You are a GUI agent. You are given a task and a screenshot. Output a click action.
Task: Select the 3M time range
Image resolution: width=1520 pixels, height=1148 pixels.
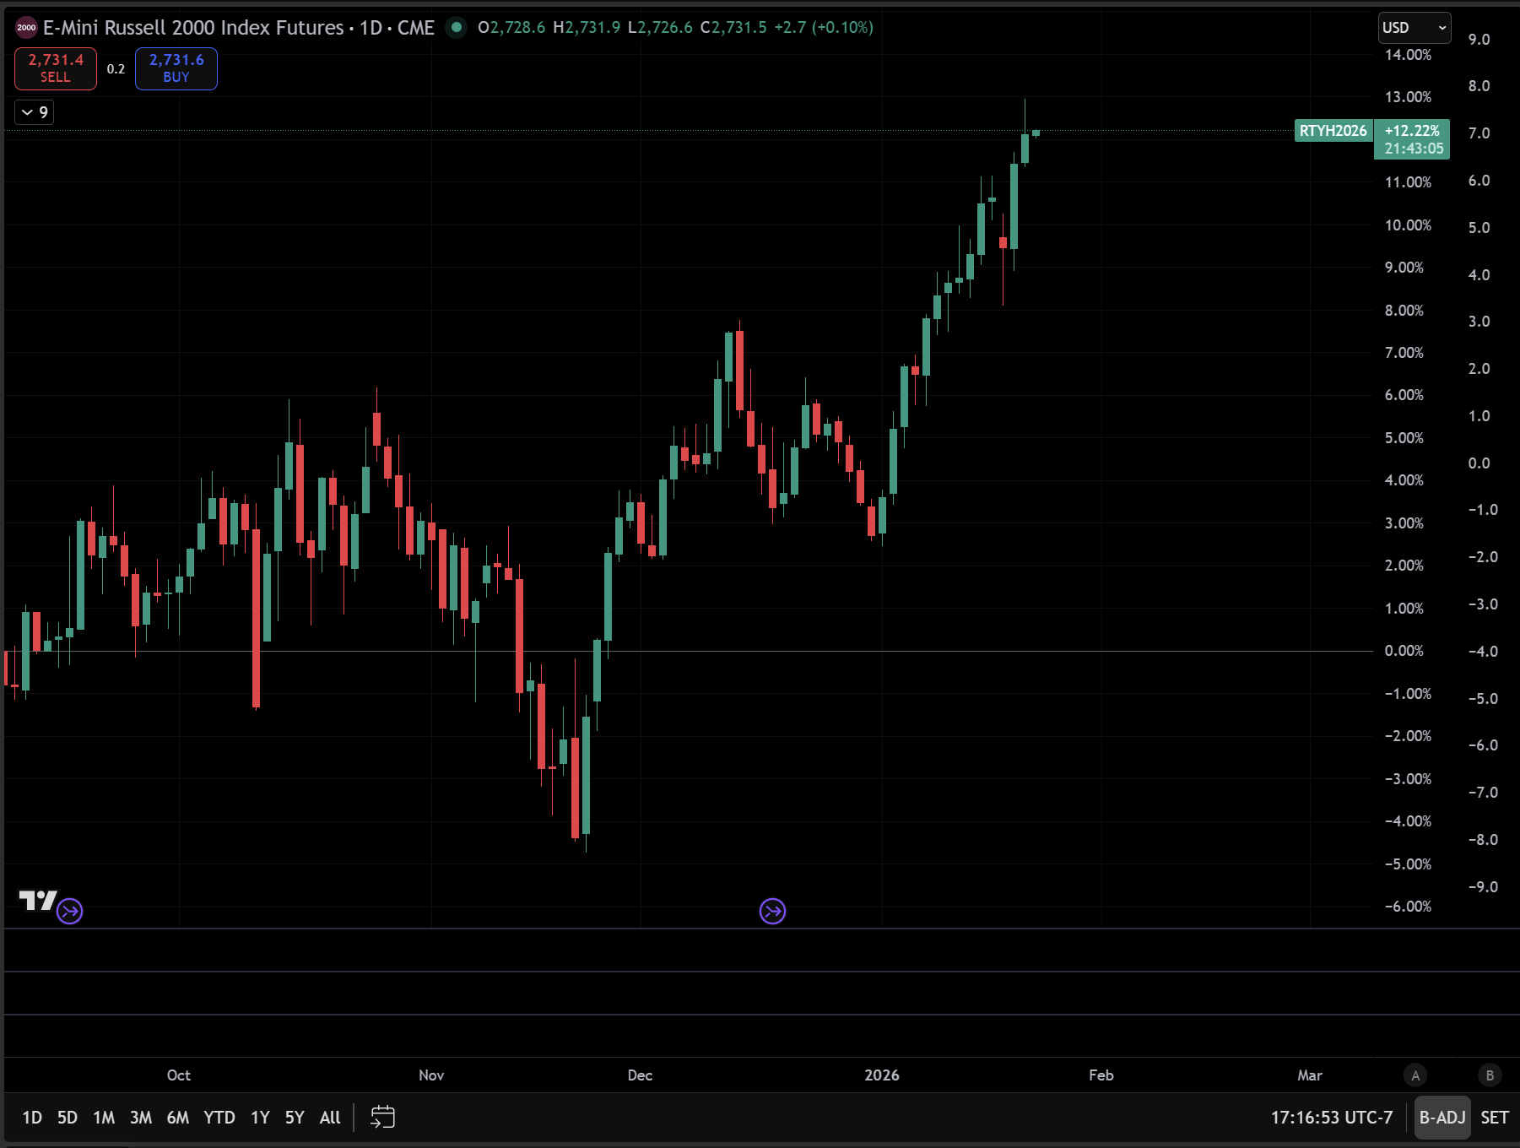pyautogui.click(x=141, y=1118)
